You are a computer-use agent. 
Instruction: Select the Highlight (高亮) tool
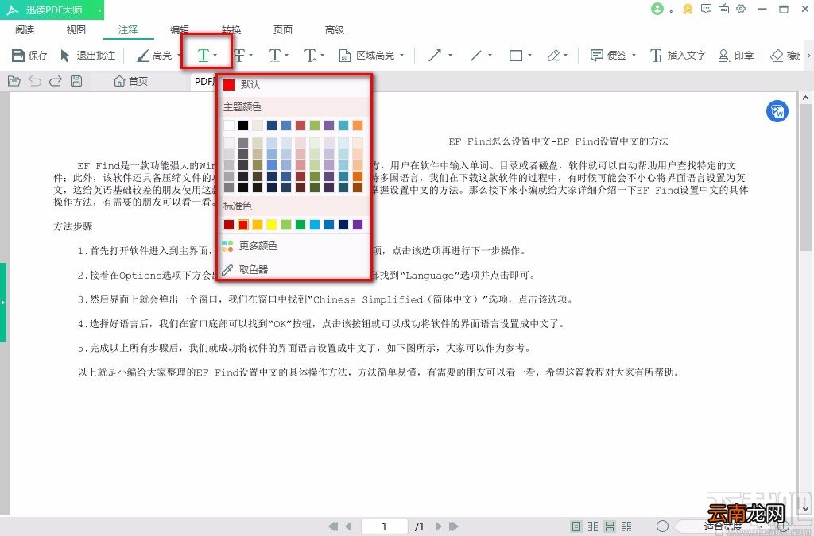pos(154,55)
